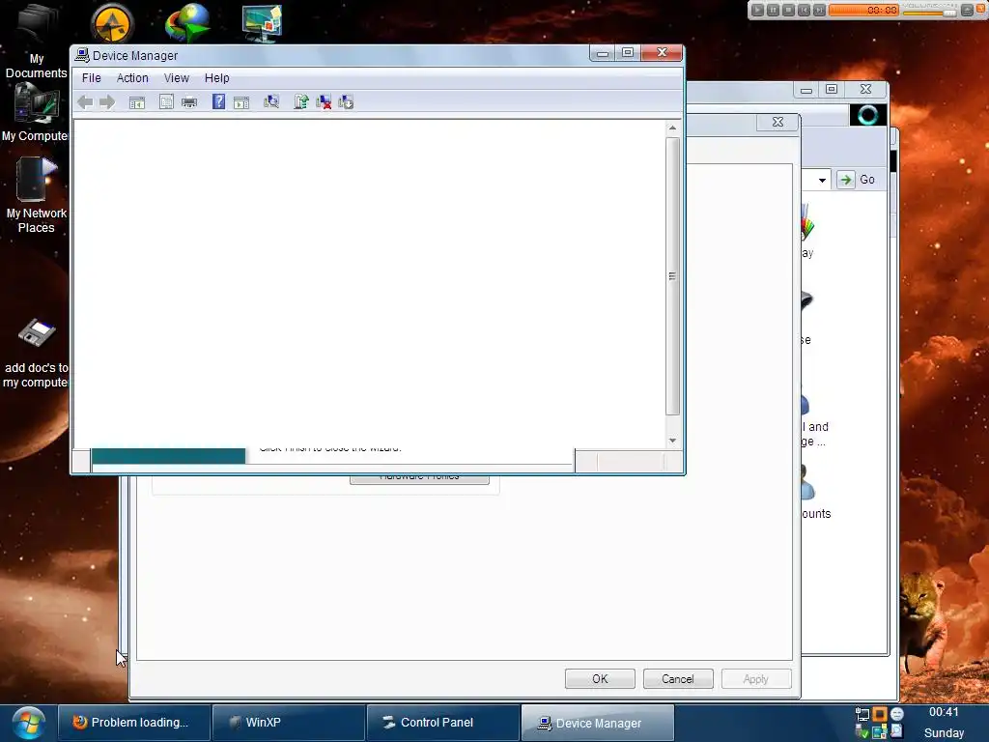Image resolution: width=989 pixels, height=742 pixels.
Task: Open Help with the blue question mark icon
Action: click(218, 101)
